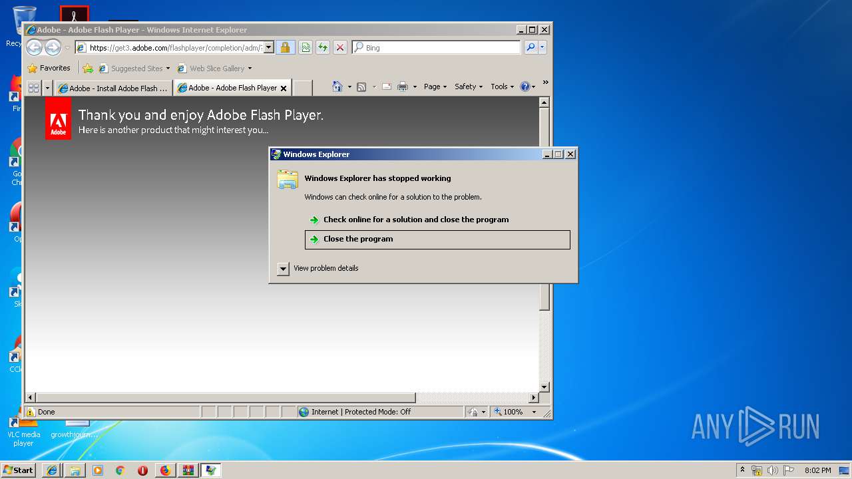852x479 pixels.
Task: Open the Quick Tabs grid icon
Action: pyautogui.click(x=33, y=87)
